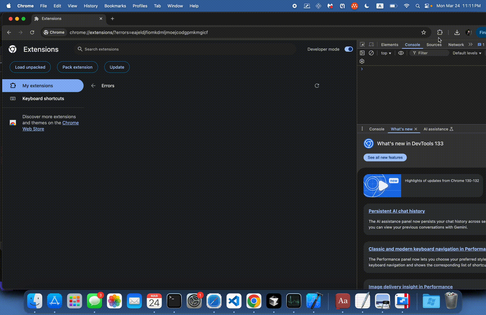Open the Downloads icon in toolbar

point(457,32)
